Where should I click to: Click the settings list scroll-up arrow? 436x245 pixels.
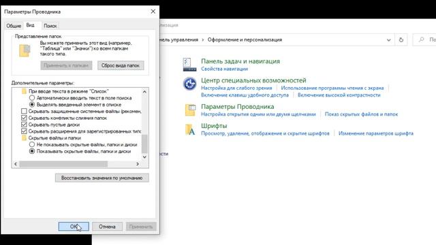pyautogui.click(x=144, y=92)
